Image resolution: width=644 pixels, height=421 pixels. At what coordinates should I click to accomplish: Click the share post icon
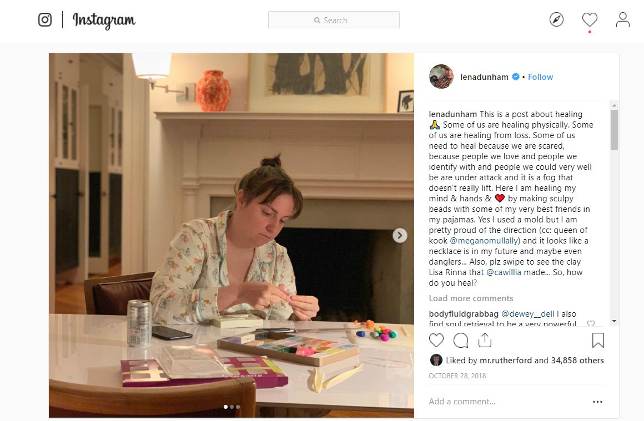pos(485,339)
